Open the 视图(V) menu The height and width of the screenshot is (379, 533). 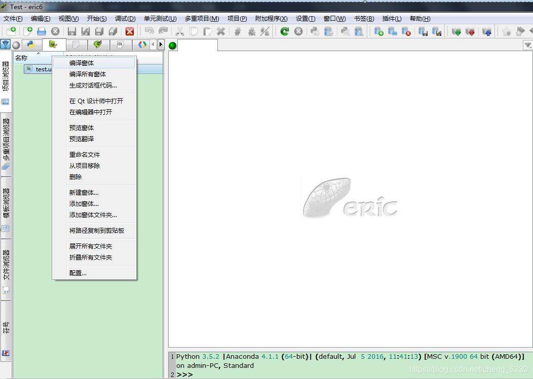(69, 19)
